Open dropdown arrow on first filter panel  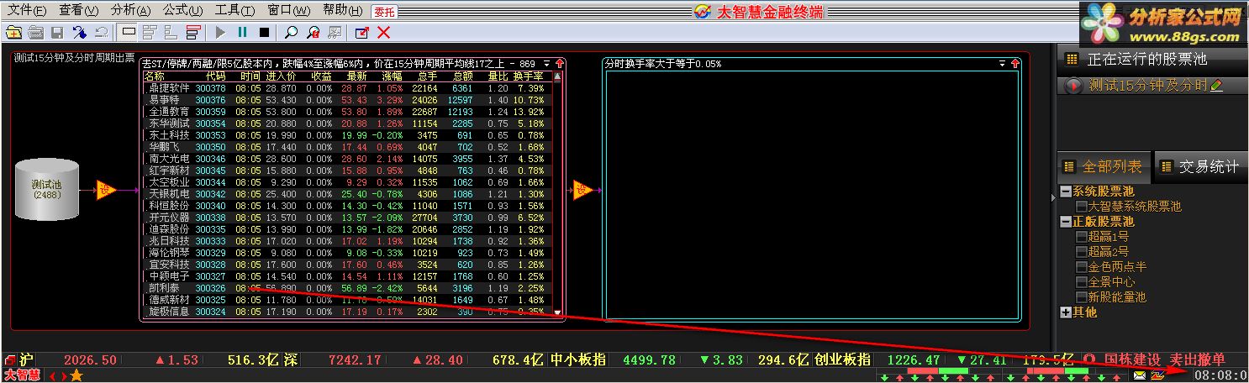pos(546,64)
